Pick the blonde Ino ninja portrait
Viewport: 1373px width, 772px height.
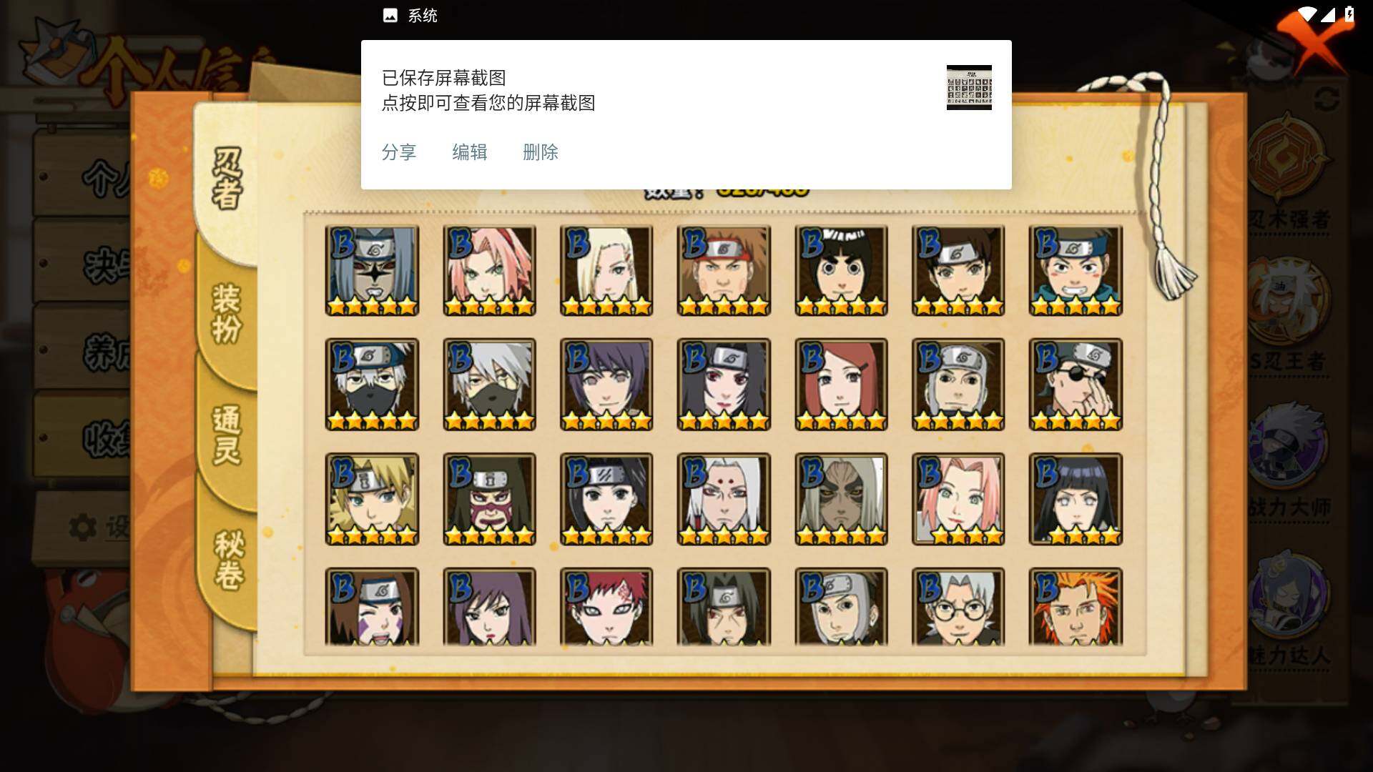point(606,271)
